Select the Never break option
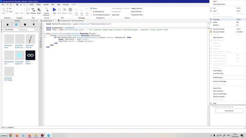The width and height of the screenshot is (246, 138). [94, 8]
